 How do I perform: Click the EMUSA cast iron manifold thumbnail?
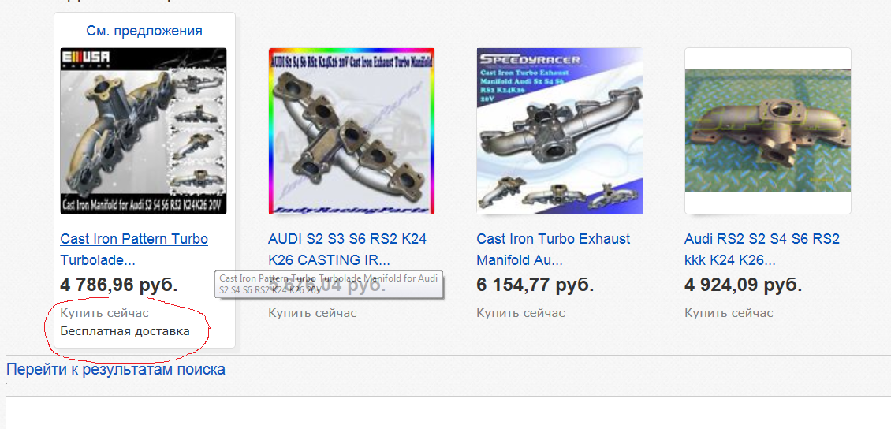tap(144, 131)
